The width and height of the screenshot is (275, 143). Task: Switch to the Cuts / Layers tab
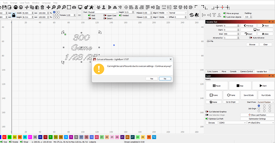click(x=212, y=71)
